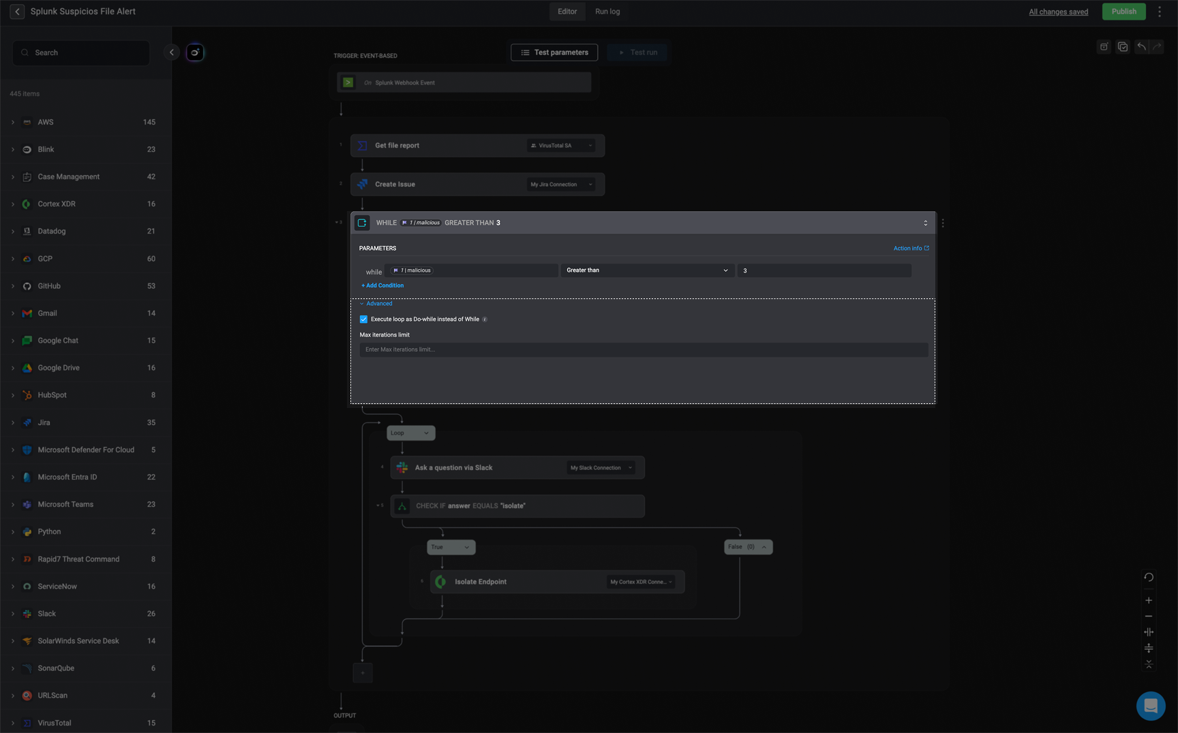
Task: Click the horizontal align canvas control
Action: point(1149,632)
